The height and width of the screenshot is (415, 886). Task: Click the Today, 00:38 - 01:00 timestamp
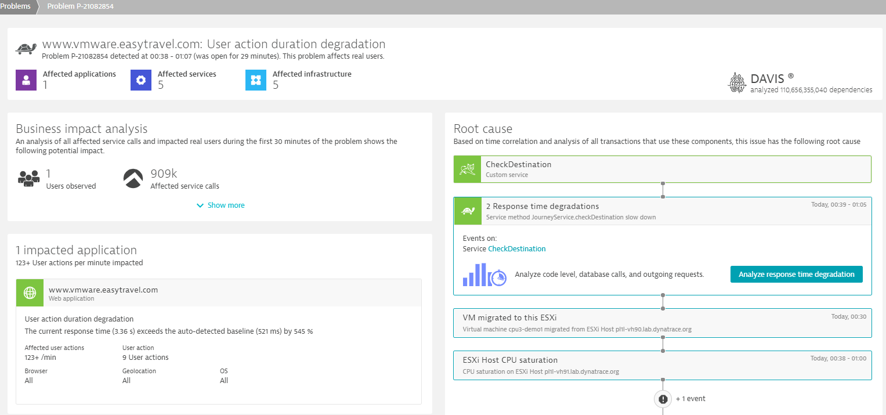tap(838, 358)
